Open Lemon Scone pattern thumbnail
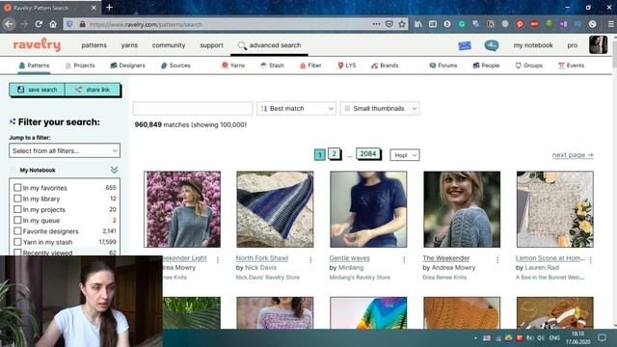Screen dimensions: 617x347 (555, 209)
